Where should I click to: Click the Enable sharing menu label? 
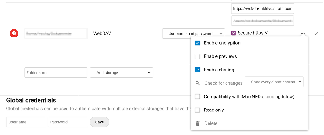(x=219, y=70)
